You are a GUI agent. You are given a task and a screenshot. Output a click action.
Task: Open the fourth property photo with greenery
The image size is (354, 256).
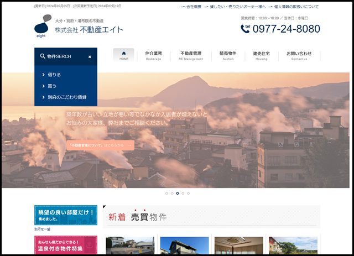293,245
